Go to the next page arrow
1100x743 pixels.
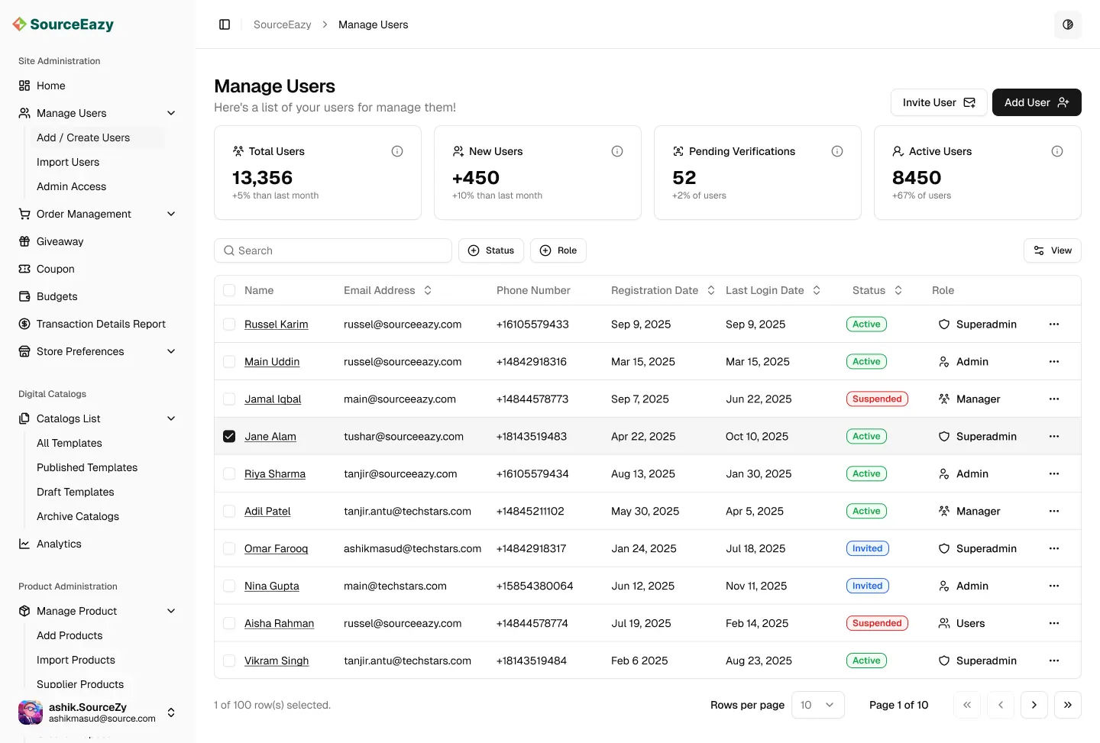point(1034,705)
